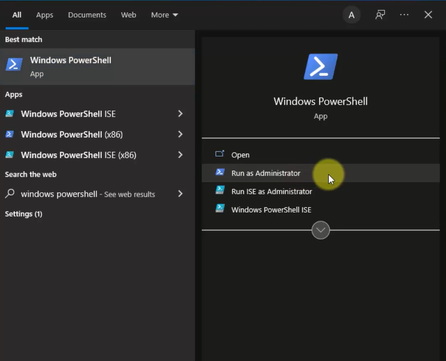Click the web search magnifier icon
Viewport: 446px width, 361px height.
coord(10,193)
